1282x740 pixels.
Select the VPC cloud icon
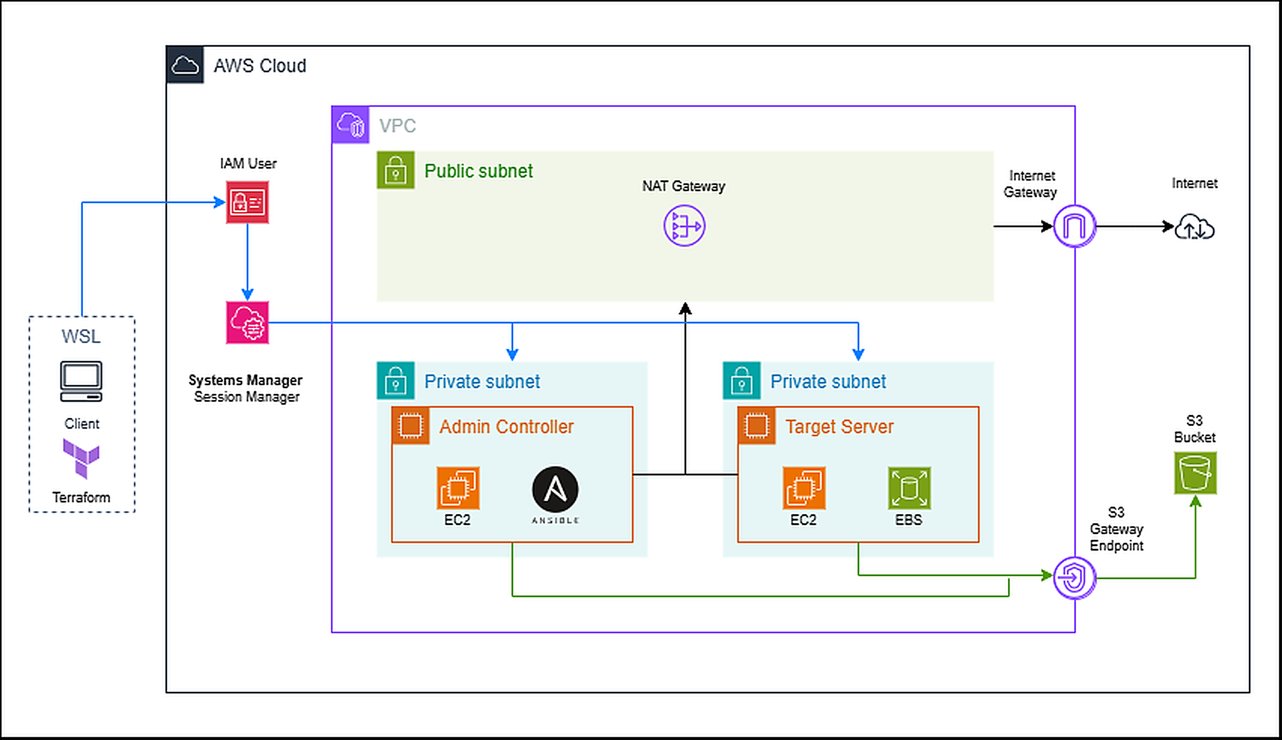(351, 125)
